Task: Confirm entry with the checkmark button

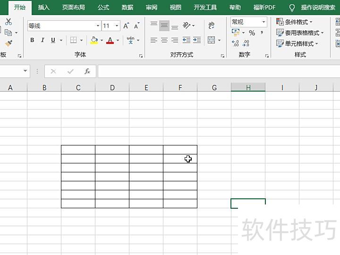Action: 70,71
